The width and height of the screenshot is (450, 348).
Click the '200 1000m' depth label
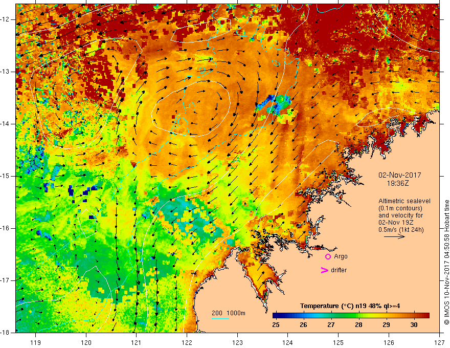pos(229,313)
